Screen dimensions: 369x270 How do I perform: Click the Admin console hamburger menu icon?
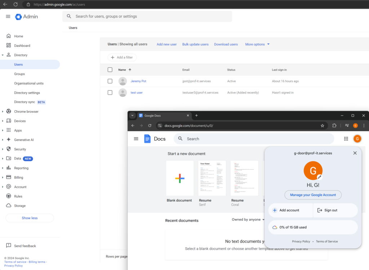[x=8, y=17]
